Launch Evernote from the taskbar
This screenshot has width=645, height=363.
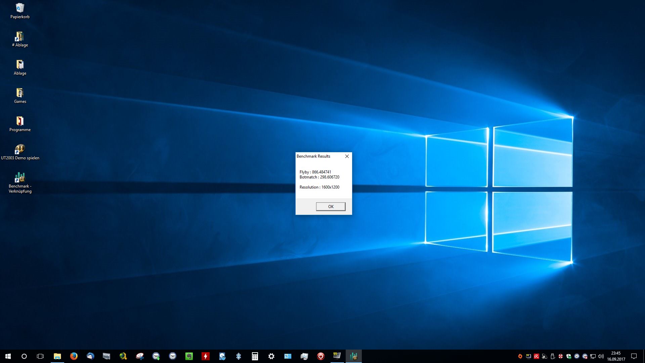189,356
